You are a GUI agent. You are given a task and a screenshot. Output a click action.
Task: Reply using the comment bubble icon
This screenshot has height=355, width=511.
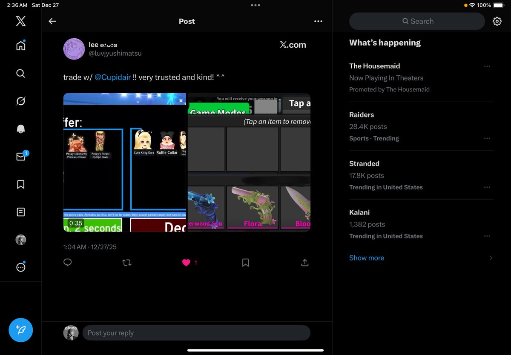click(x=67, y=263)
